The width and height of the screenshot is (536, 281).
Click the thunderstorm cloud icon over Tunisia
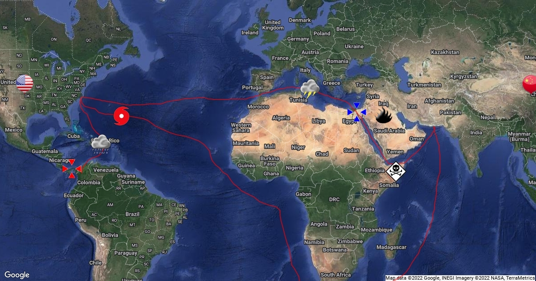(x=310, y=89)
